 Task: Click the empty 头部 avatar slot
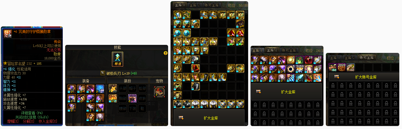123,89
